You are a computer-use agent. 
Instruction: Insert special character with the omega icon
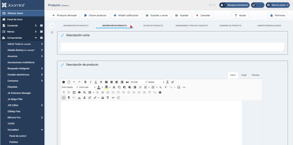(x=179, y=87)
